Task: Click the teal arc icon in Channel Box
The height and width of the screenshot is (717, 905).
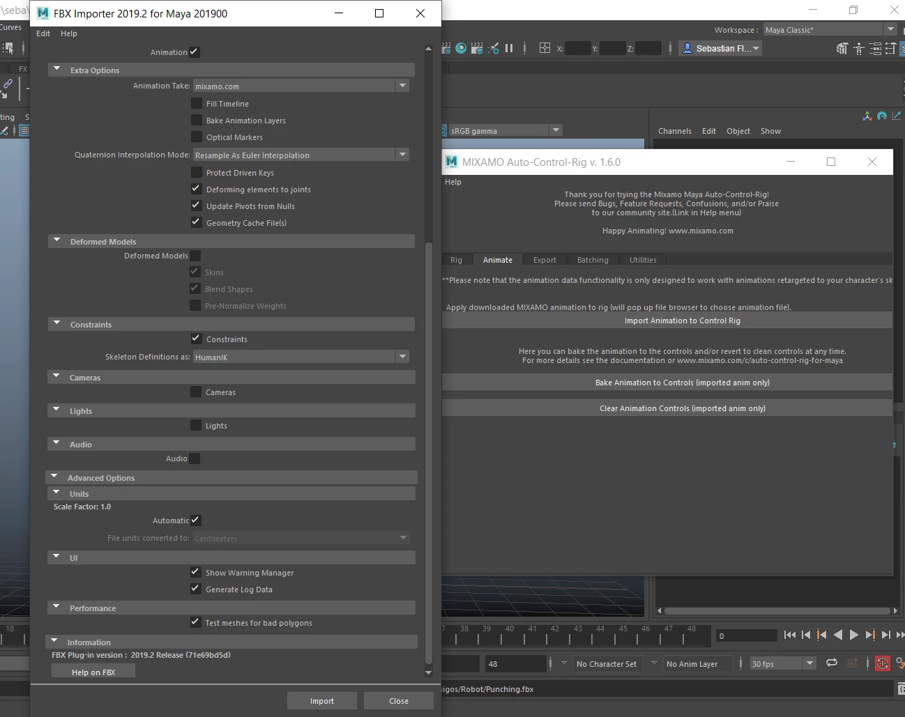Action: tap(882, 116)
